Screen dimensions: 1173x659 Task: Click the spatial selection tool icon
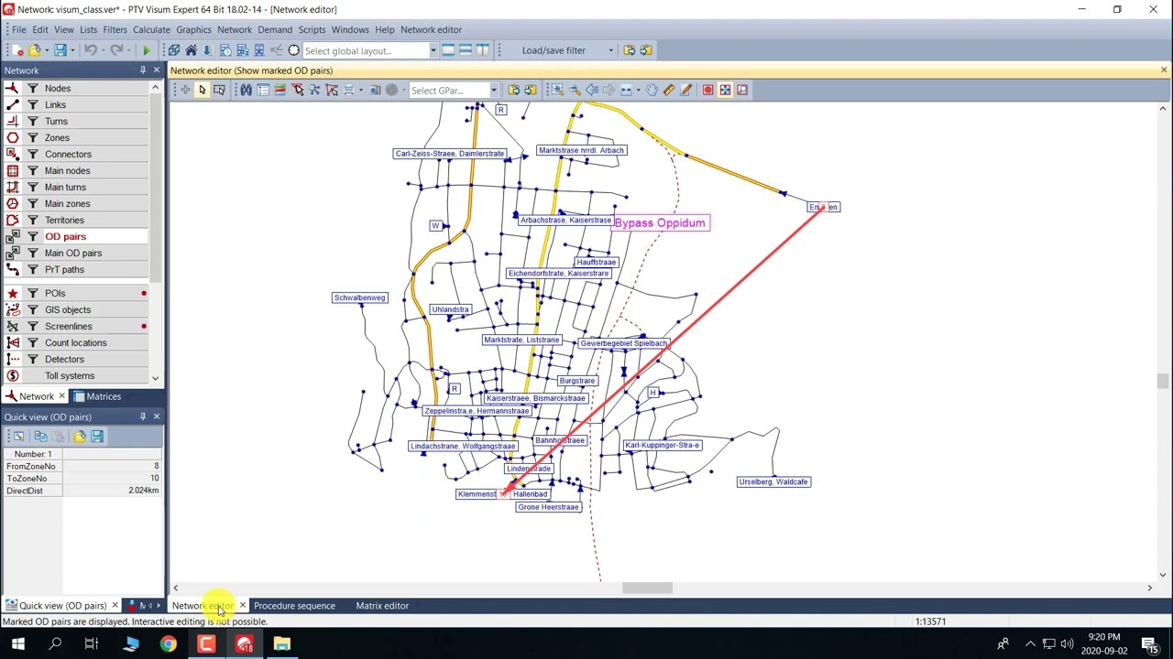(219, 90)
